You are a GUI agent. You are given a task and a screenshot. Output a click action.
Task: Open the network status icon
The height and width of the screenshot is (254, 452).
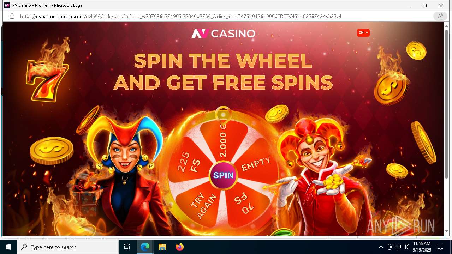(x=398, y=247)
